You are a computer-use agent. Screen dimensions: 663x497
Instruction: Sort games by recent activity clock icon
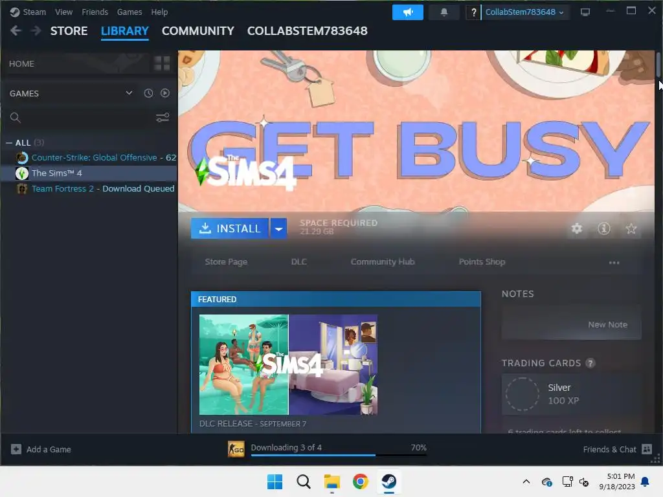pos(148,93)
